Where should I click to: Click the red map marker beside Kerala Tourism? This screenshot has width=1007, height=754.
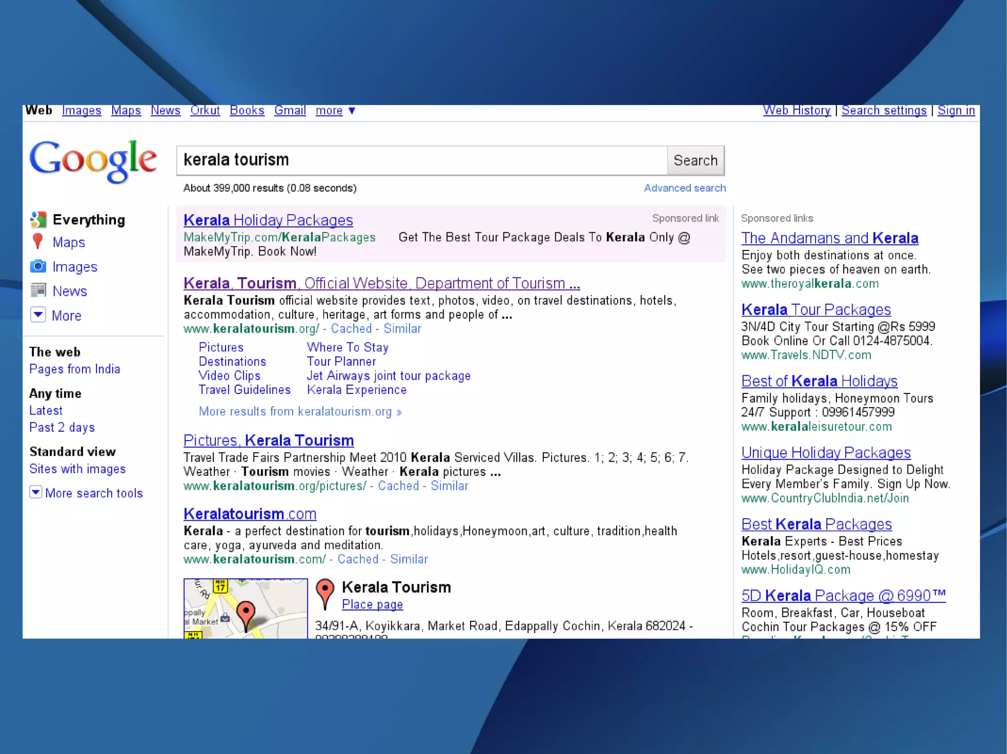click(x=325, y=592)
